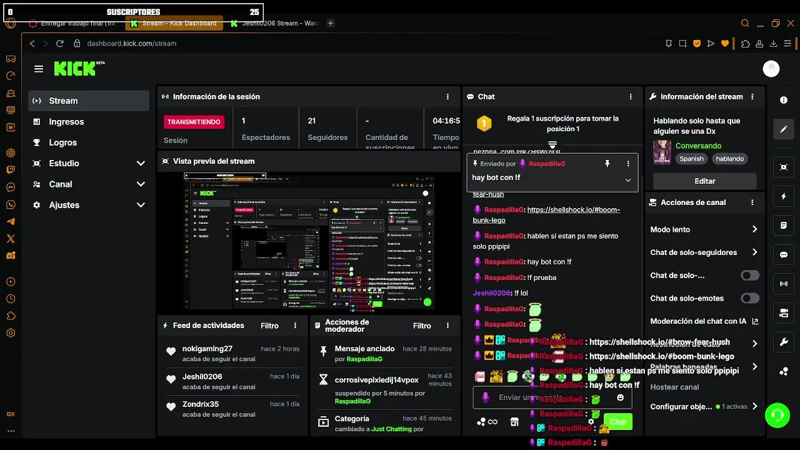
Task: Toggle the Chat de solo-emotes switch
Action: pyautogui.click(x=750, y=298)
